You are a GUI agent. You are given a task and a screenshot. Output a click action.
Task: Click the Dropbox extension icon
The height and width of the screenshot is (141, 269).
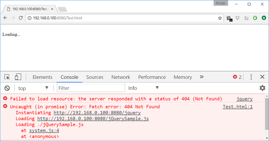point(237,18)
